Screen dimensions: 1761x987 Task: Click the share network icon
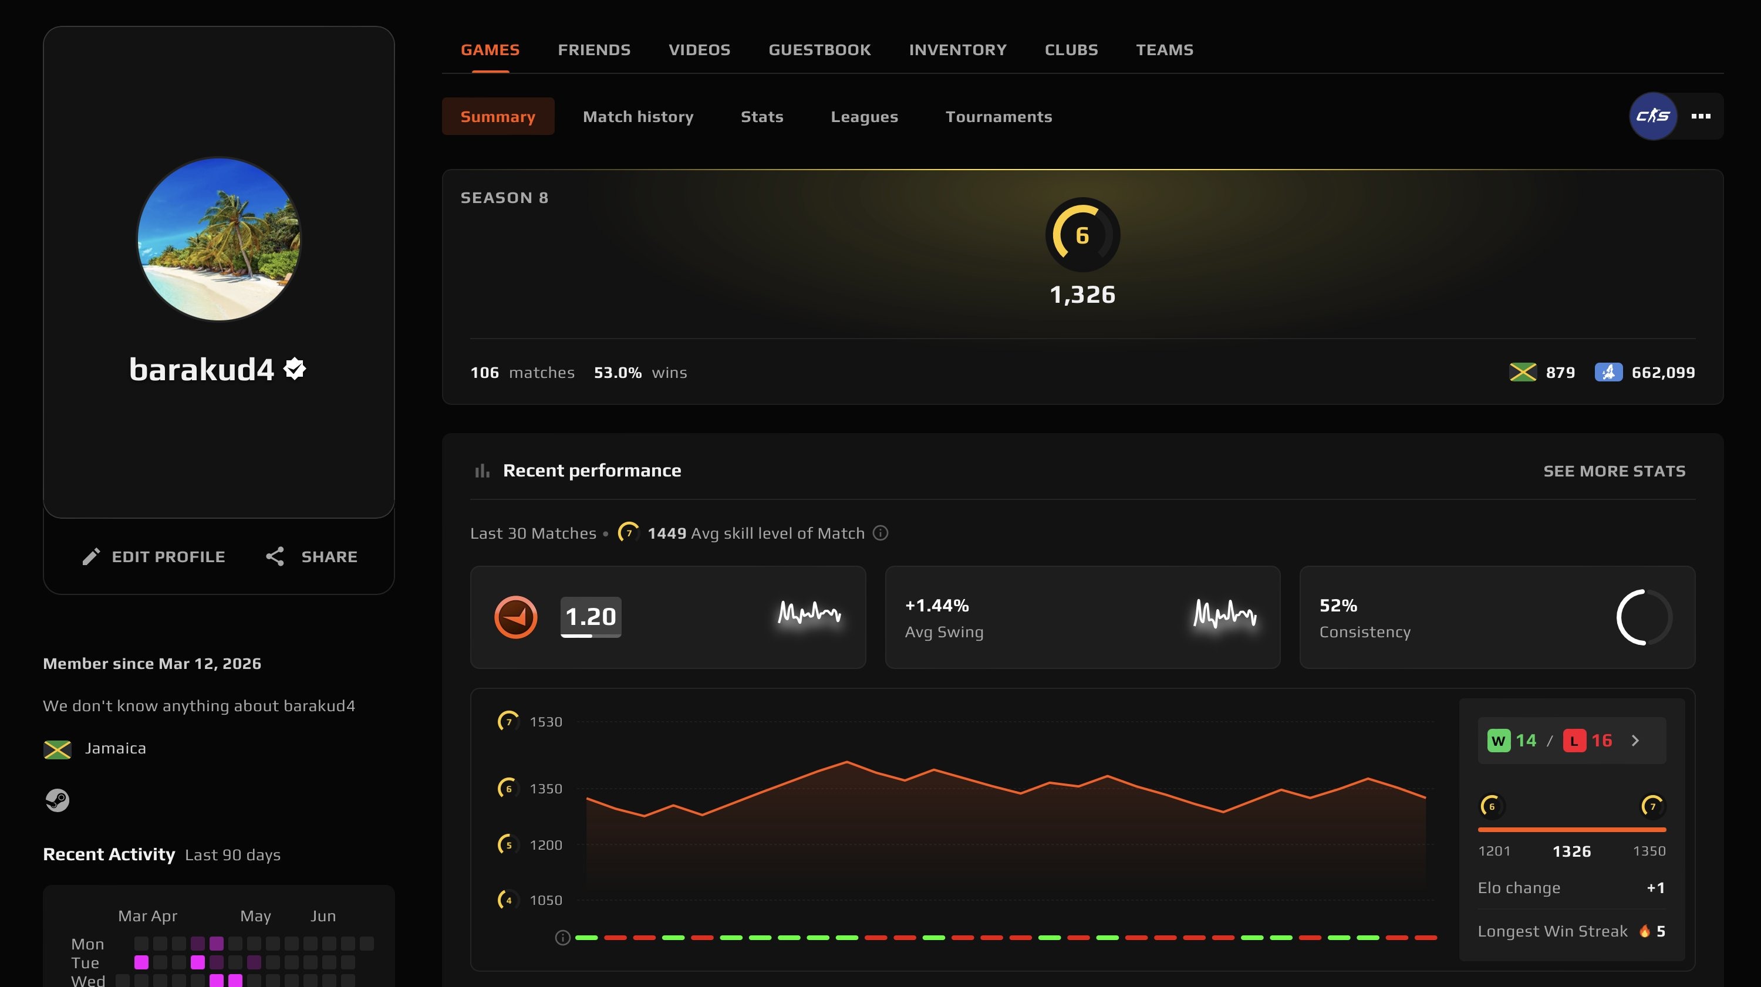click(x=275, y=556)
